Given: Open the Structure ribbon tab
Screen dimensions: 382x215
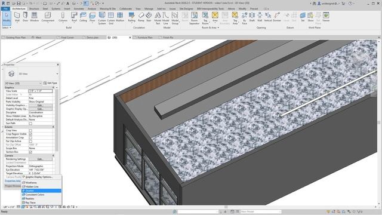Looking at the screenshot, I should pos(34,8).
